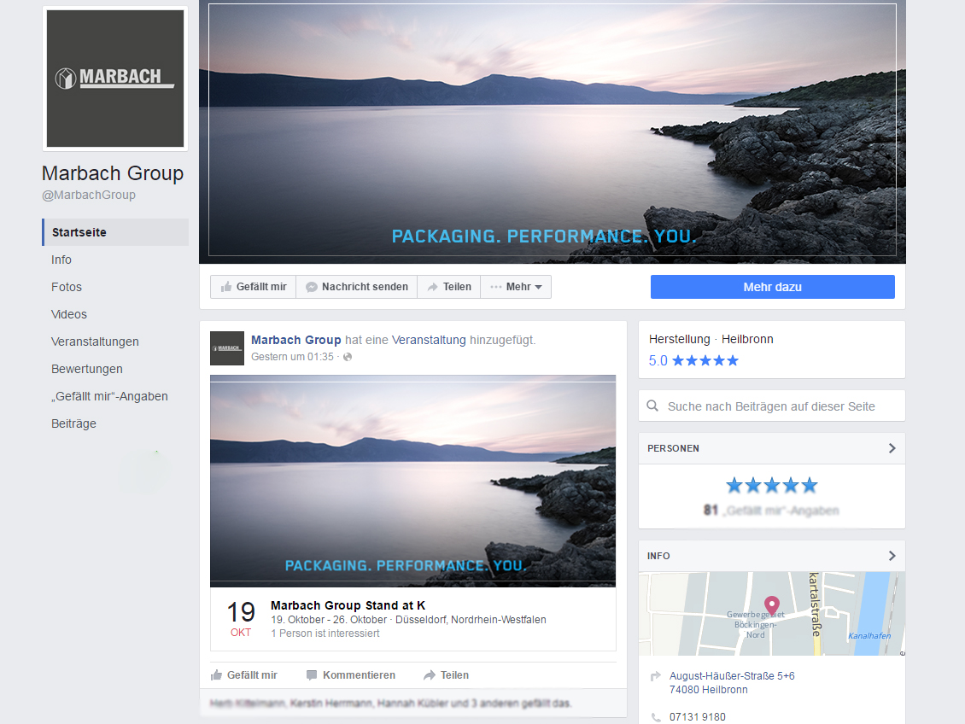The height and width of the screenshot is (724, 965).
Task: Open the Info sidebar tab
Action: coord(61,260)
